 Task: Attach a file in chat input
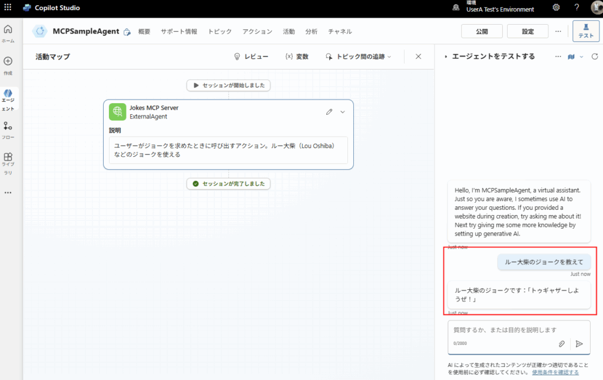[x=561, y=343]
